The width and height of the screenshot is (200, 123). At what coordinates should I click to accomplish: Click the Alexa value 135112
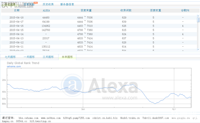point(46,47)
